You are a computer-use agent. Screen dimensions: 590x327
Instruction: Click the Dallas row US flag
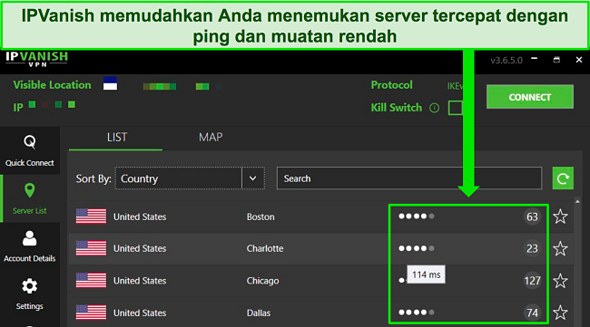point(91,313)
